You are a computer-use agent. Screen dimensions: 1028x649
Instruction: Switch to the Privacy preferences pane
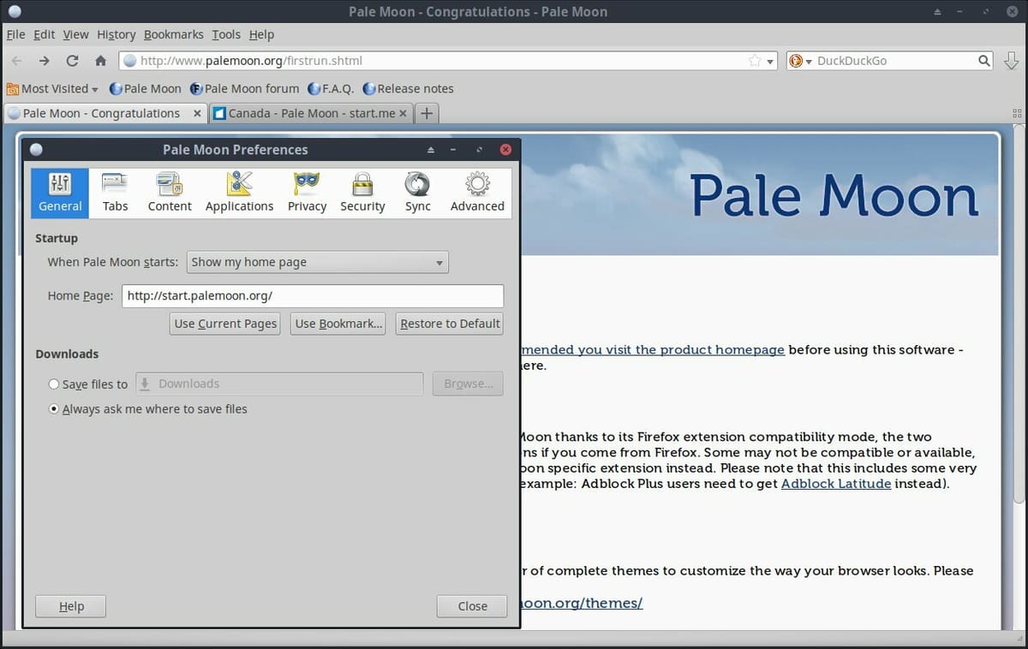coord(307,191)
